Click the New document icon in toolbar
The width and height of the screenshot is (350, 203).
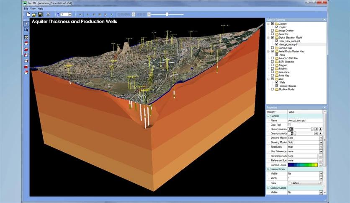coord(28,15)
